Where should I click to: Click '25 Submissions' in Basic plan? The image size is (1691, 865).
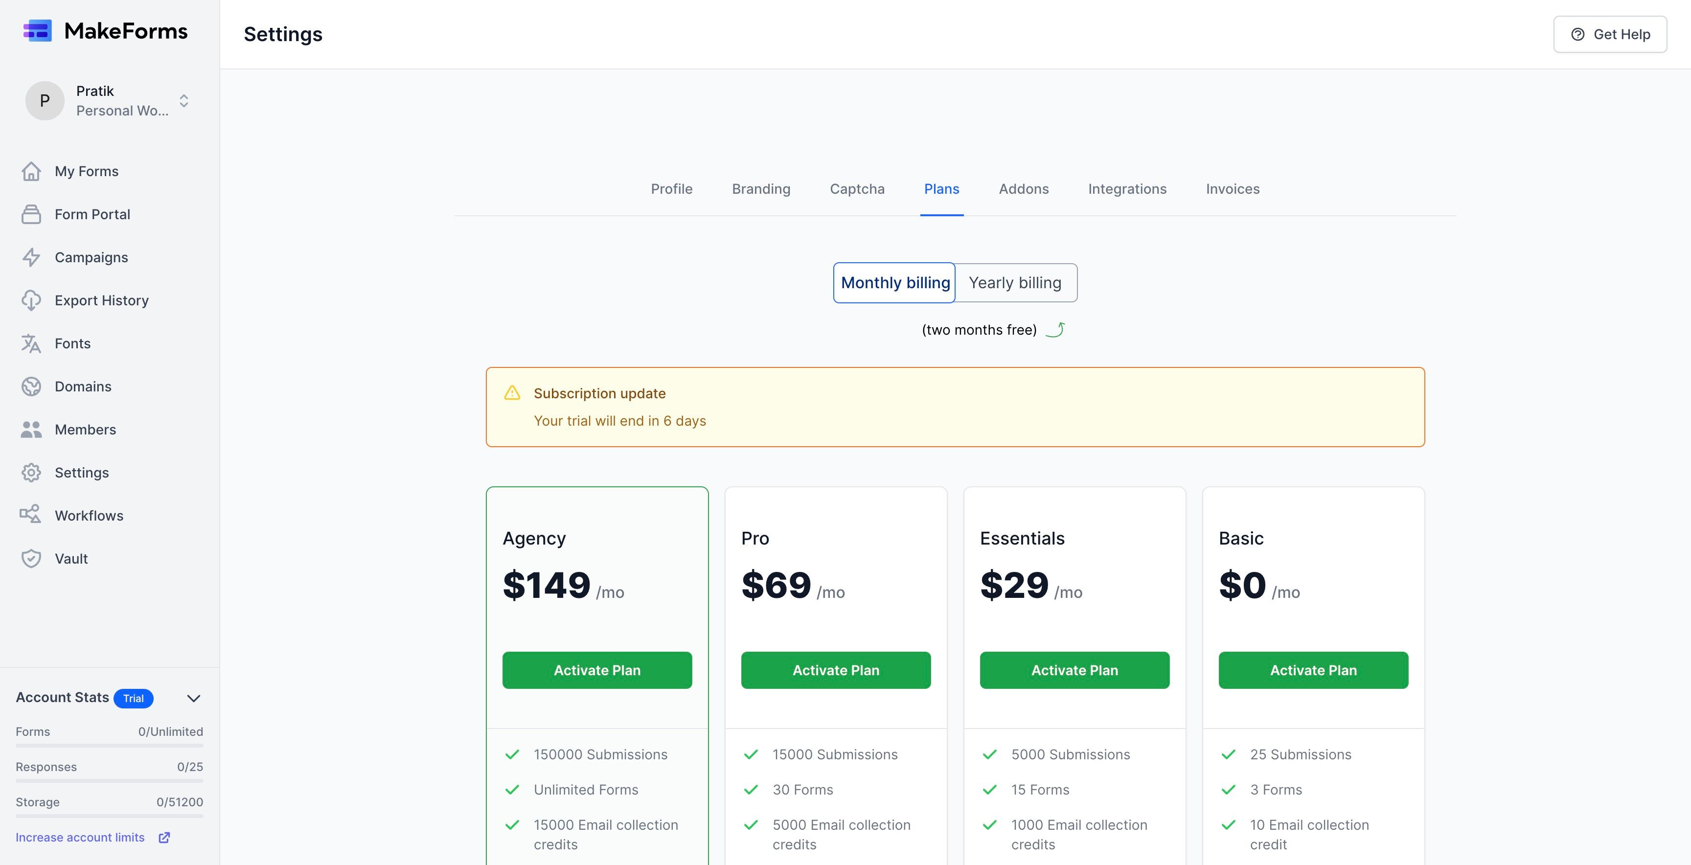1301,755
